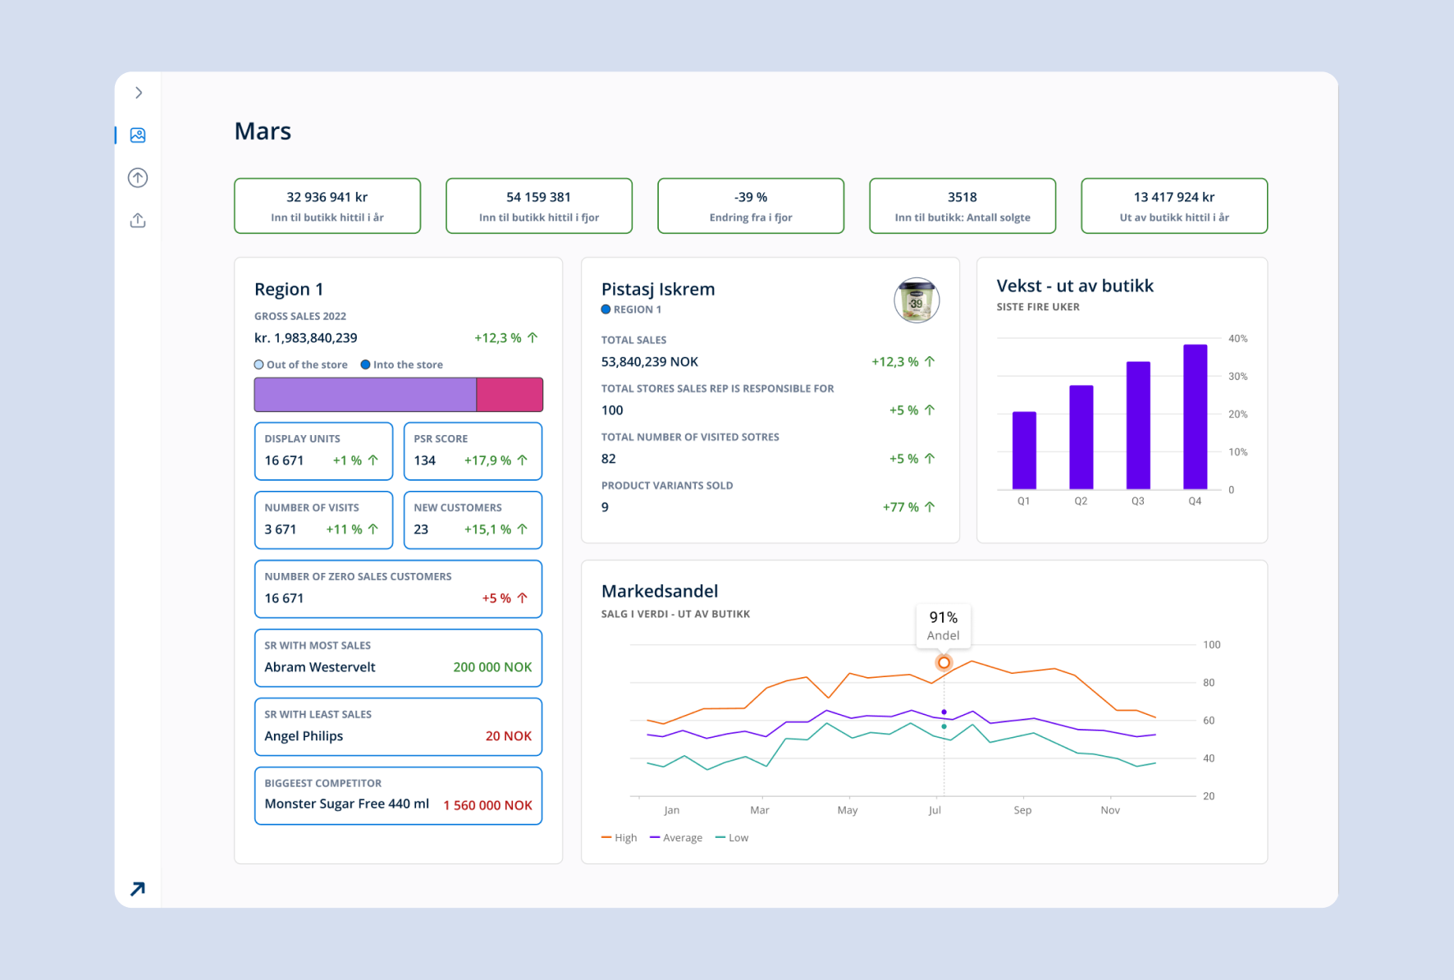Click the red down arrow beside zero sales customers
Viewport: 1454px width, 980px height.
click(x=523, y=598)
